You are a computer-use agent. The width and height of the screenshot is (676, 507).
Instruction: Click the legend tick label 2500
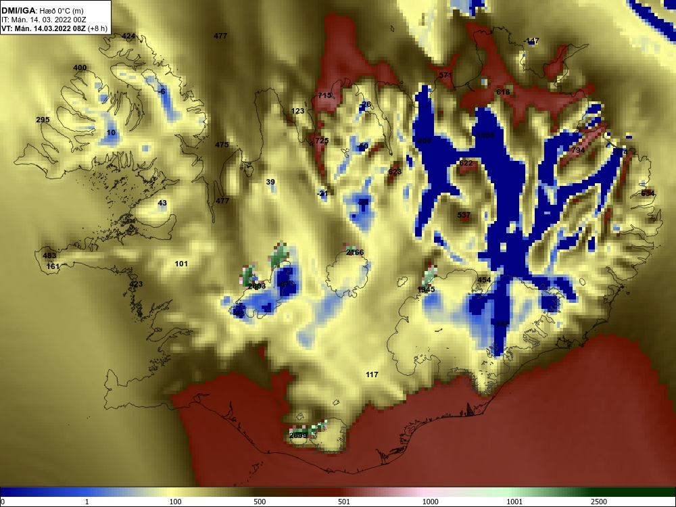point(599,502)
